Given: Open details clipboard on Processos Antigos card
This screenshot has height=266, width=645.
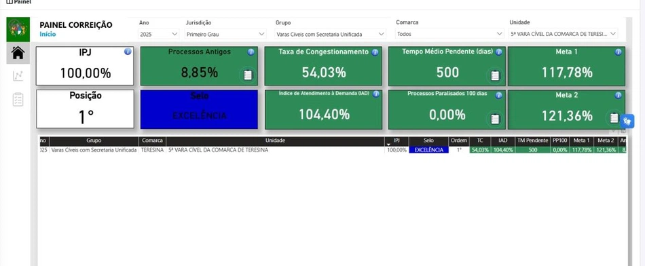Looking at the screenshot, I should click(x=248, y=75).
